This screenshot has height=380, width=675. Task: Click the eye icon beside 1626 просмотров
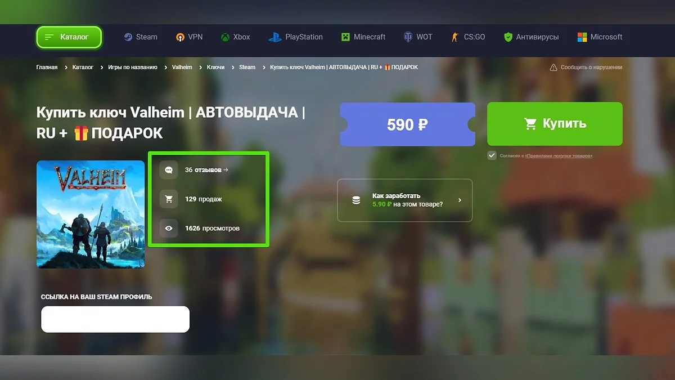[169, 228]
